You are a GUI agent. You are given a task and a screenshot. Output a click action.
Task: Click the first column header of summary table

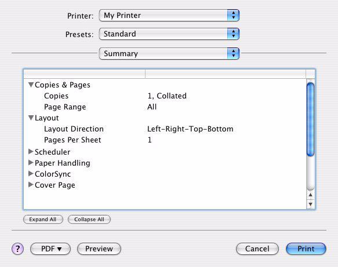85,74
